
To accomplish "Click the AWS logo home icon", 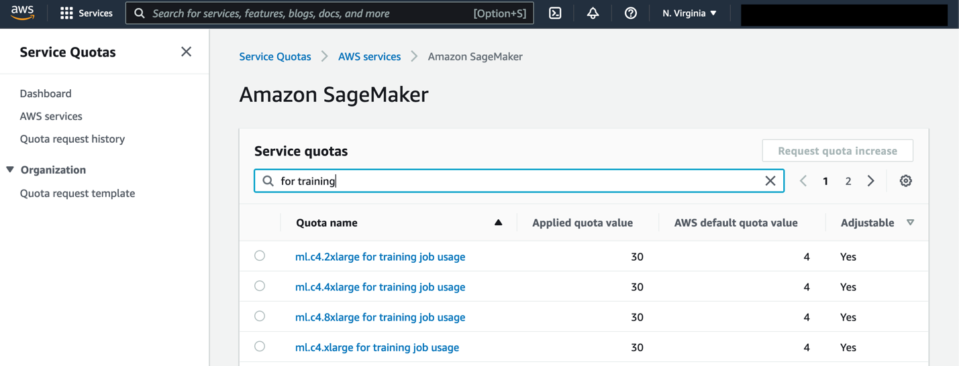I will click(22, 13).
